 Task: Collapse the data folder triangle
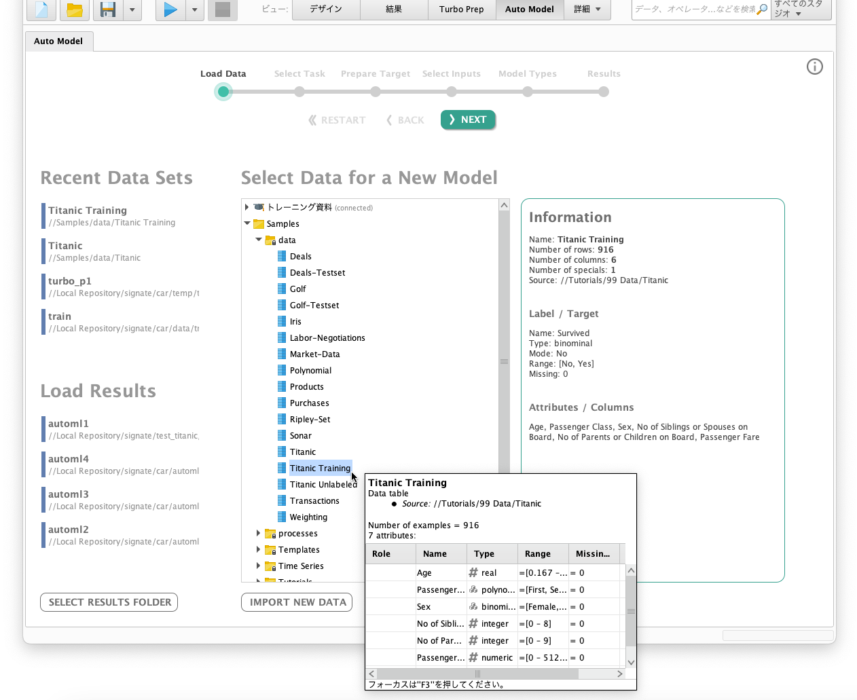click(x=259, y=240)
